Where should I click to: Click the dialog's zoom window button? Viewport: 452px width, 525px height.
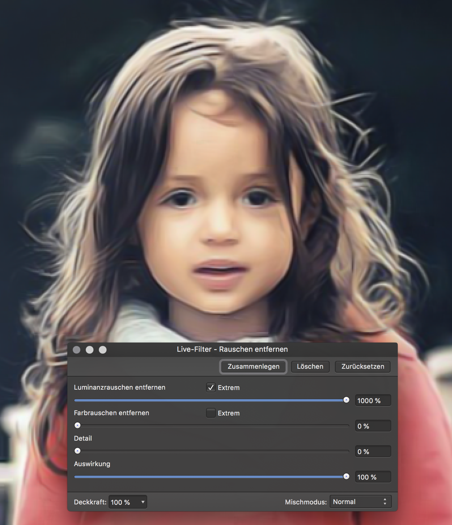point(103,350)
